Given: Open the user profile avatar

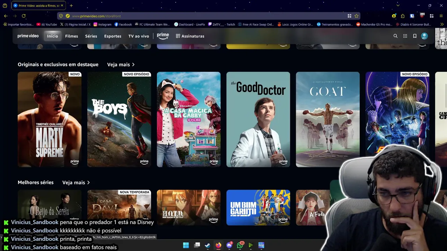Looking at the screenshot, I should click(424, 36).
